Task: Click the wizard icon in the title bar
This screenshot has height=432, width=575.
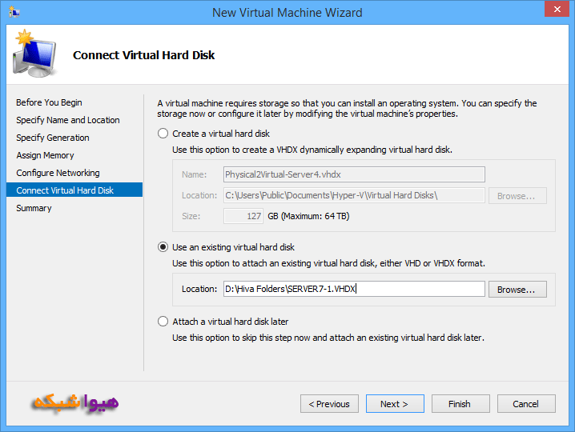Action: (x=14, y=13)
